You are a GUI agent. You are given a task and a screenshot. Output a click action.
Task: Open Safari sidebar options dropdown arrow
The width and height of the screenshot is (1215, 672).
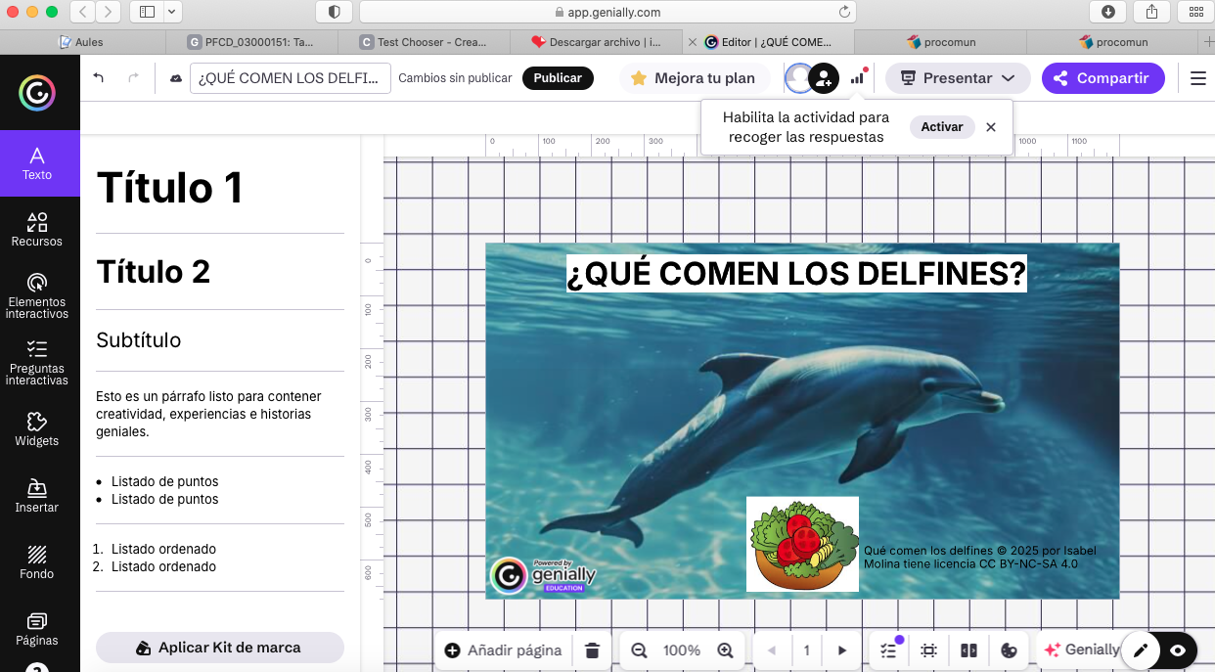(173, 12)
